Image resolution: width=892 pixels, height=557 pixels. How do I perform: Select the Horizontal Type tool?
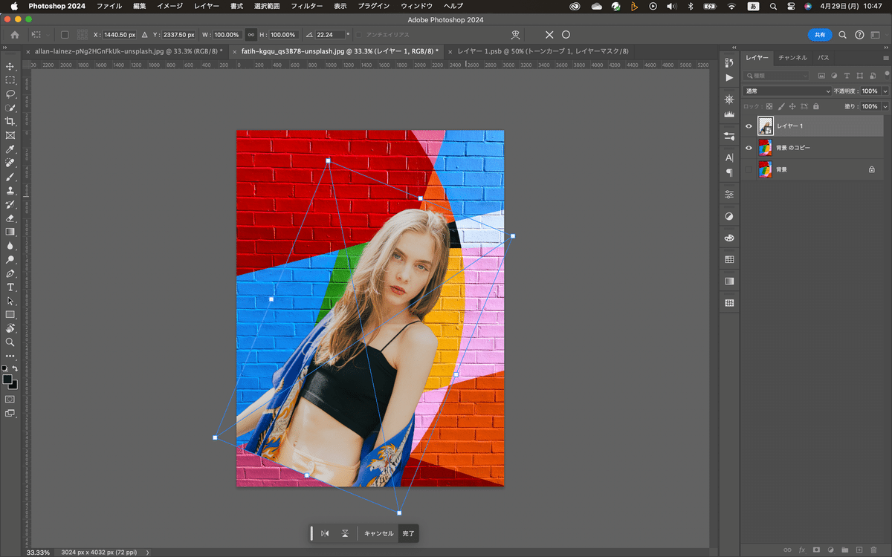10,287
